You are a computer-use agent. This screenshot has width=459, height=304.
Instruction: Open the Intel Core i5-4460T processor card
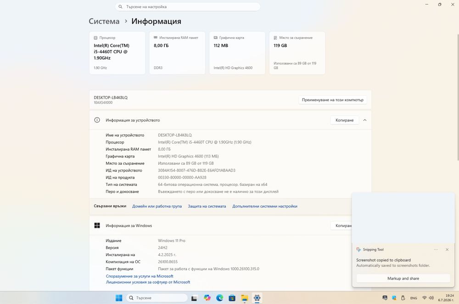click(118, 53)
